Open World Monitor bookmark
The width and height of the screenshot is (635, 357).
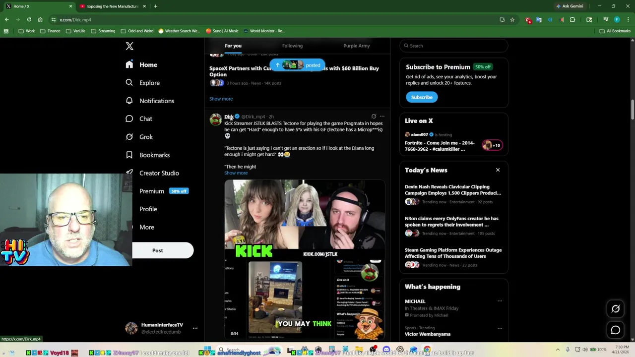(264, 31)
